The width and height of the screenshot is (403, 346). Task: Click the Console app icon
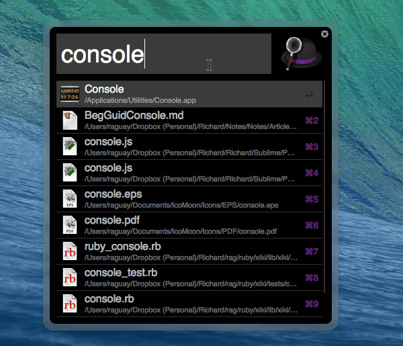coord(70,94)
